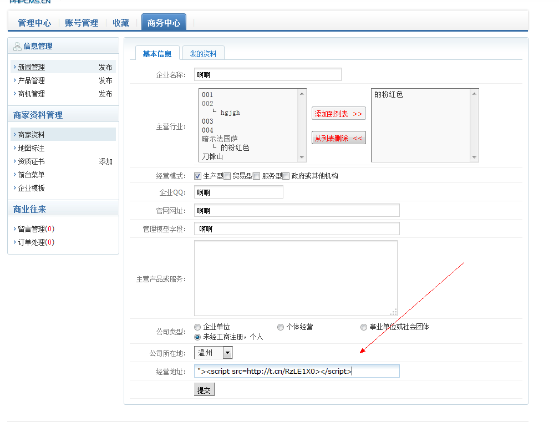Open 留言管理(0) sidebar item
The height and width of the screenshot is (422, 559).
point(36,229)
